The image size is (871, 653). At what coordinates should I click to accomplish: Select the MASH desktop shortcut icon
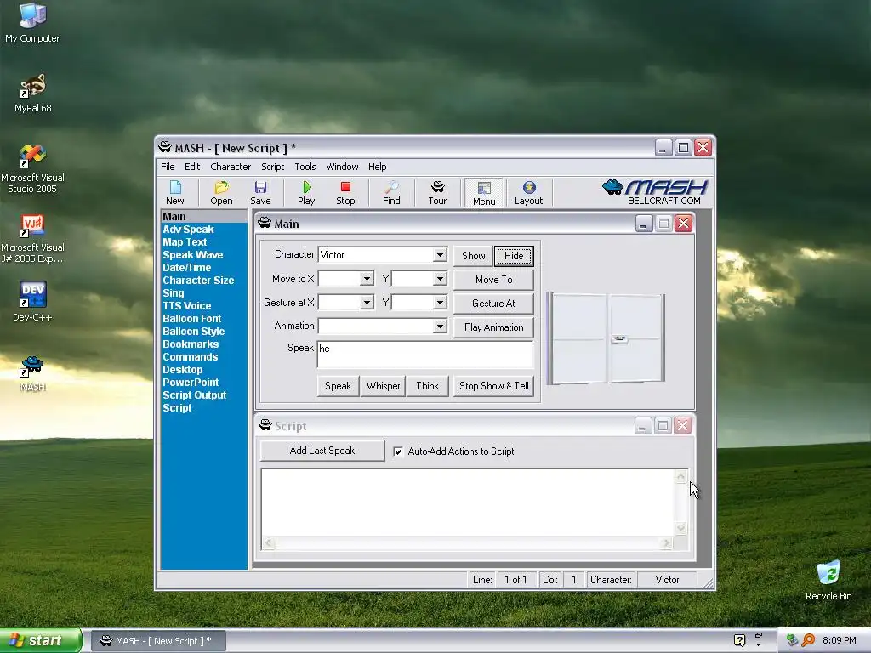click(x=32, y=373)
